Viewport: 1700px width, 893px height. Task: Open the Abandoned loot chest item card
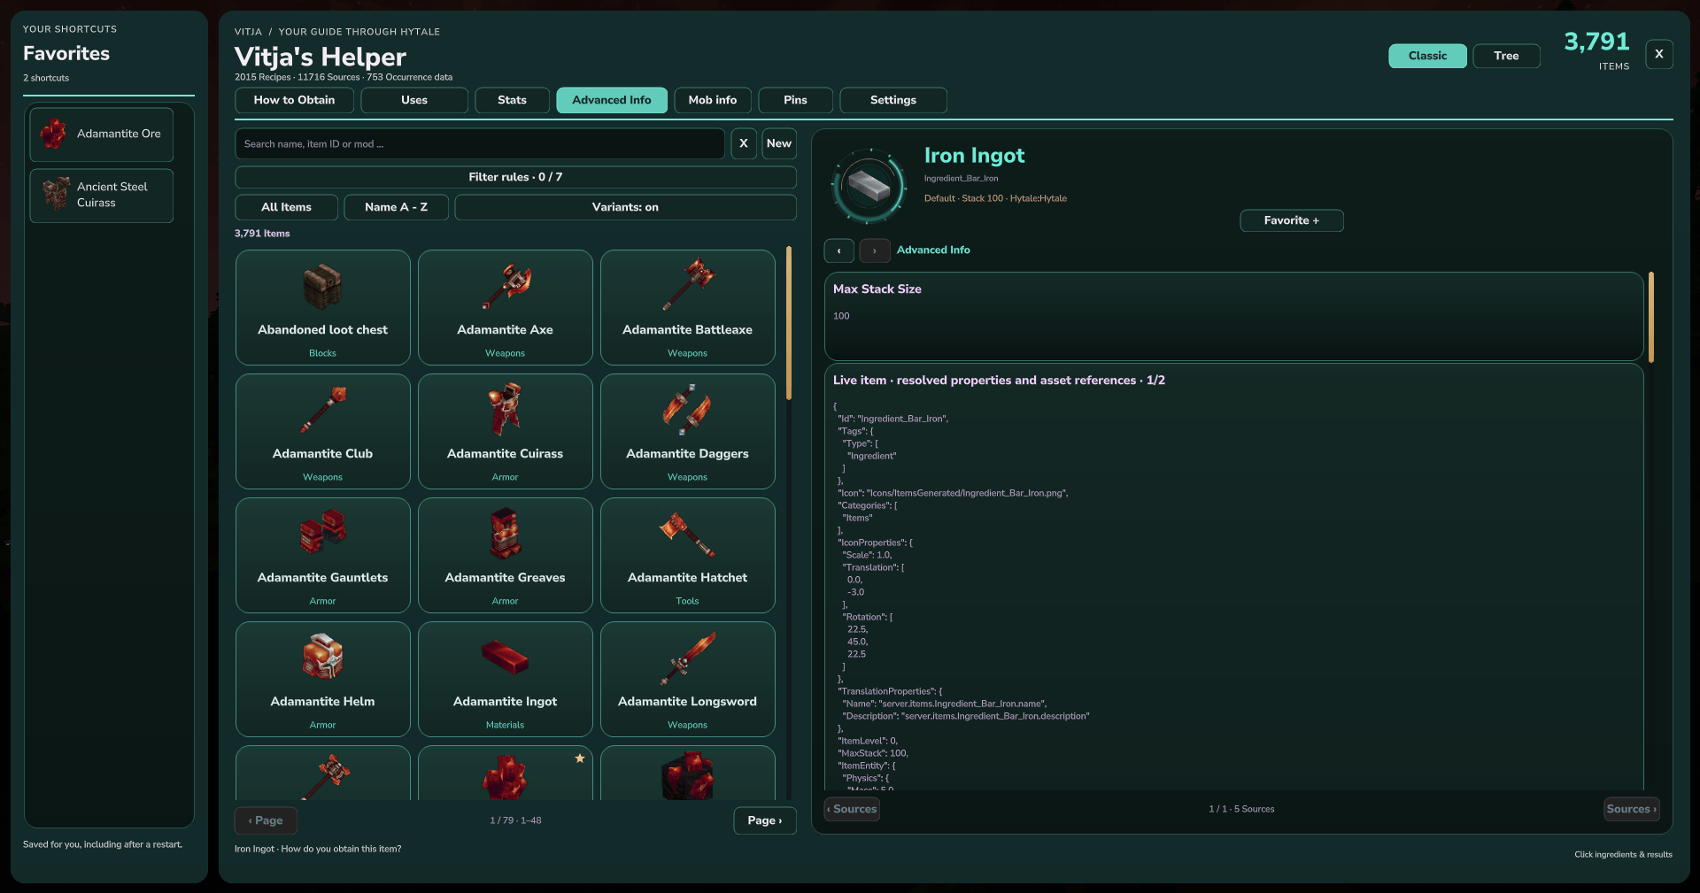(322, 307)
